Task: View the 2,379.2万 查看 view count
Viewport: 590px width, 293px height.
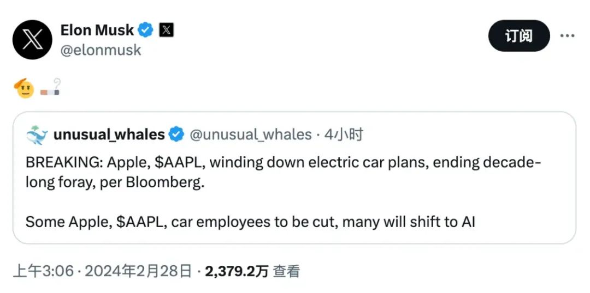Action: (x=252, y=271)
